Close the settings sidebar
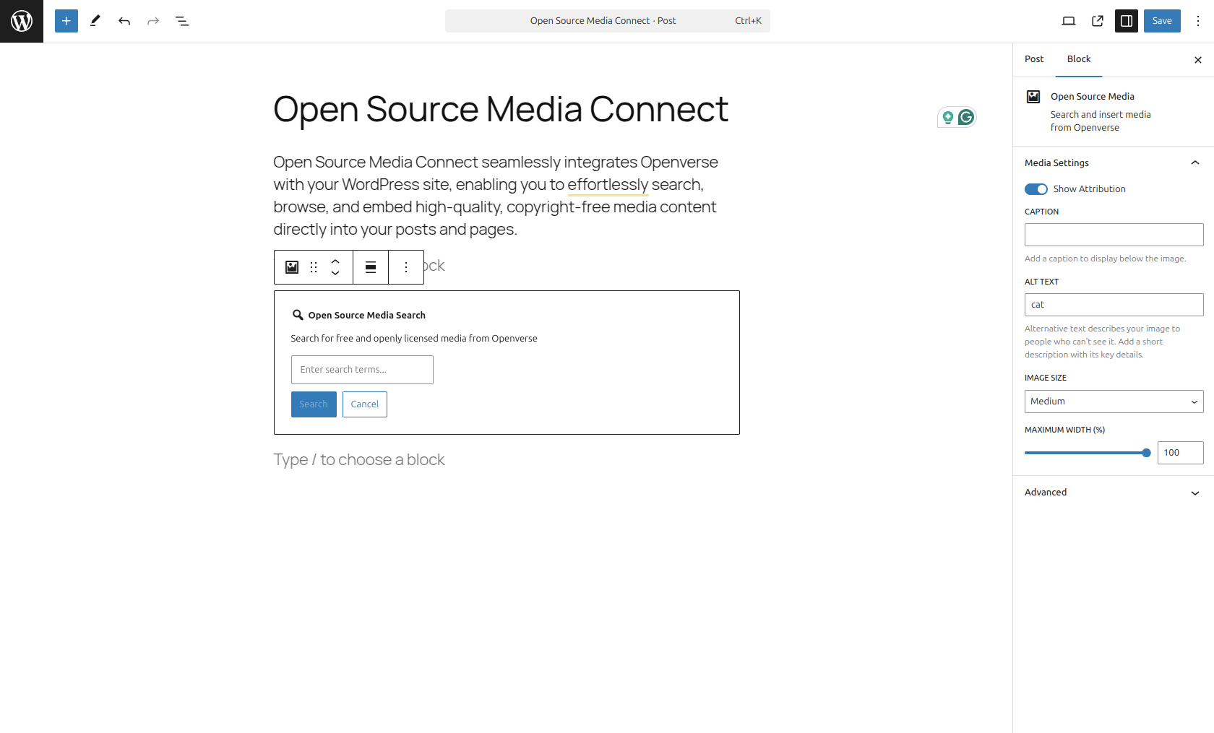Screen dimensions: 1214x733 pos(1198,60)
